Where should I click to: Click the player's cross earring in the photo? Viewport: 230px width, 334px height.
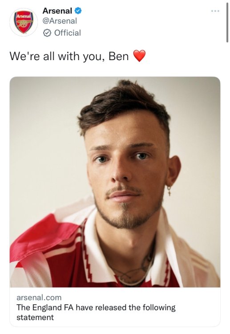click(169, 191)
